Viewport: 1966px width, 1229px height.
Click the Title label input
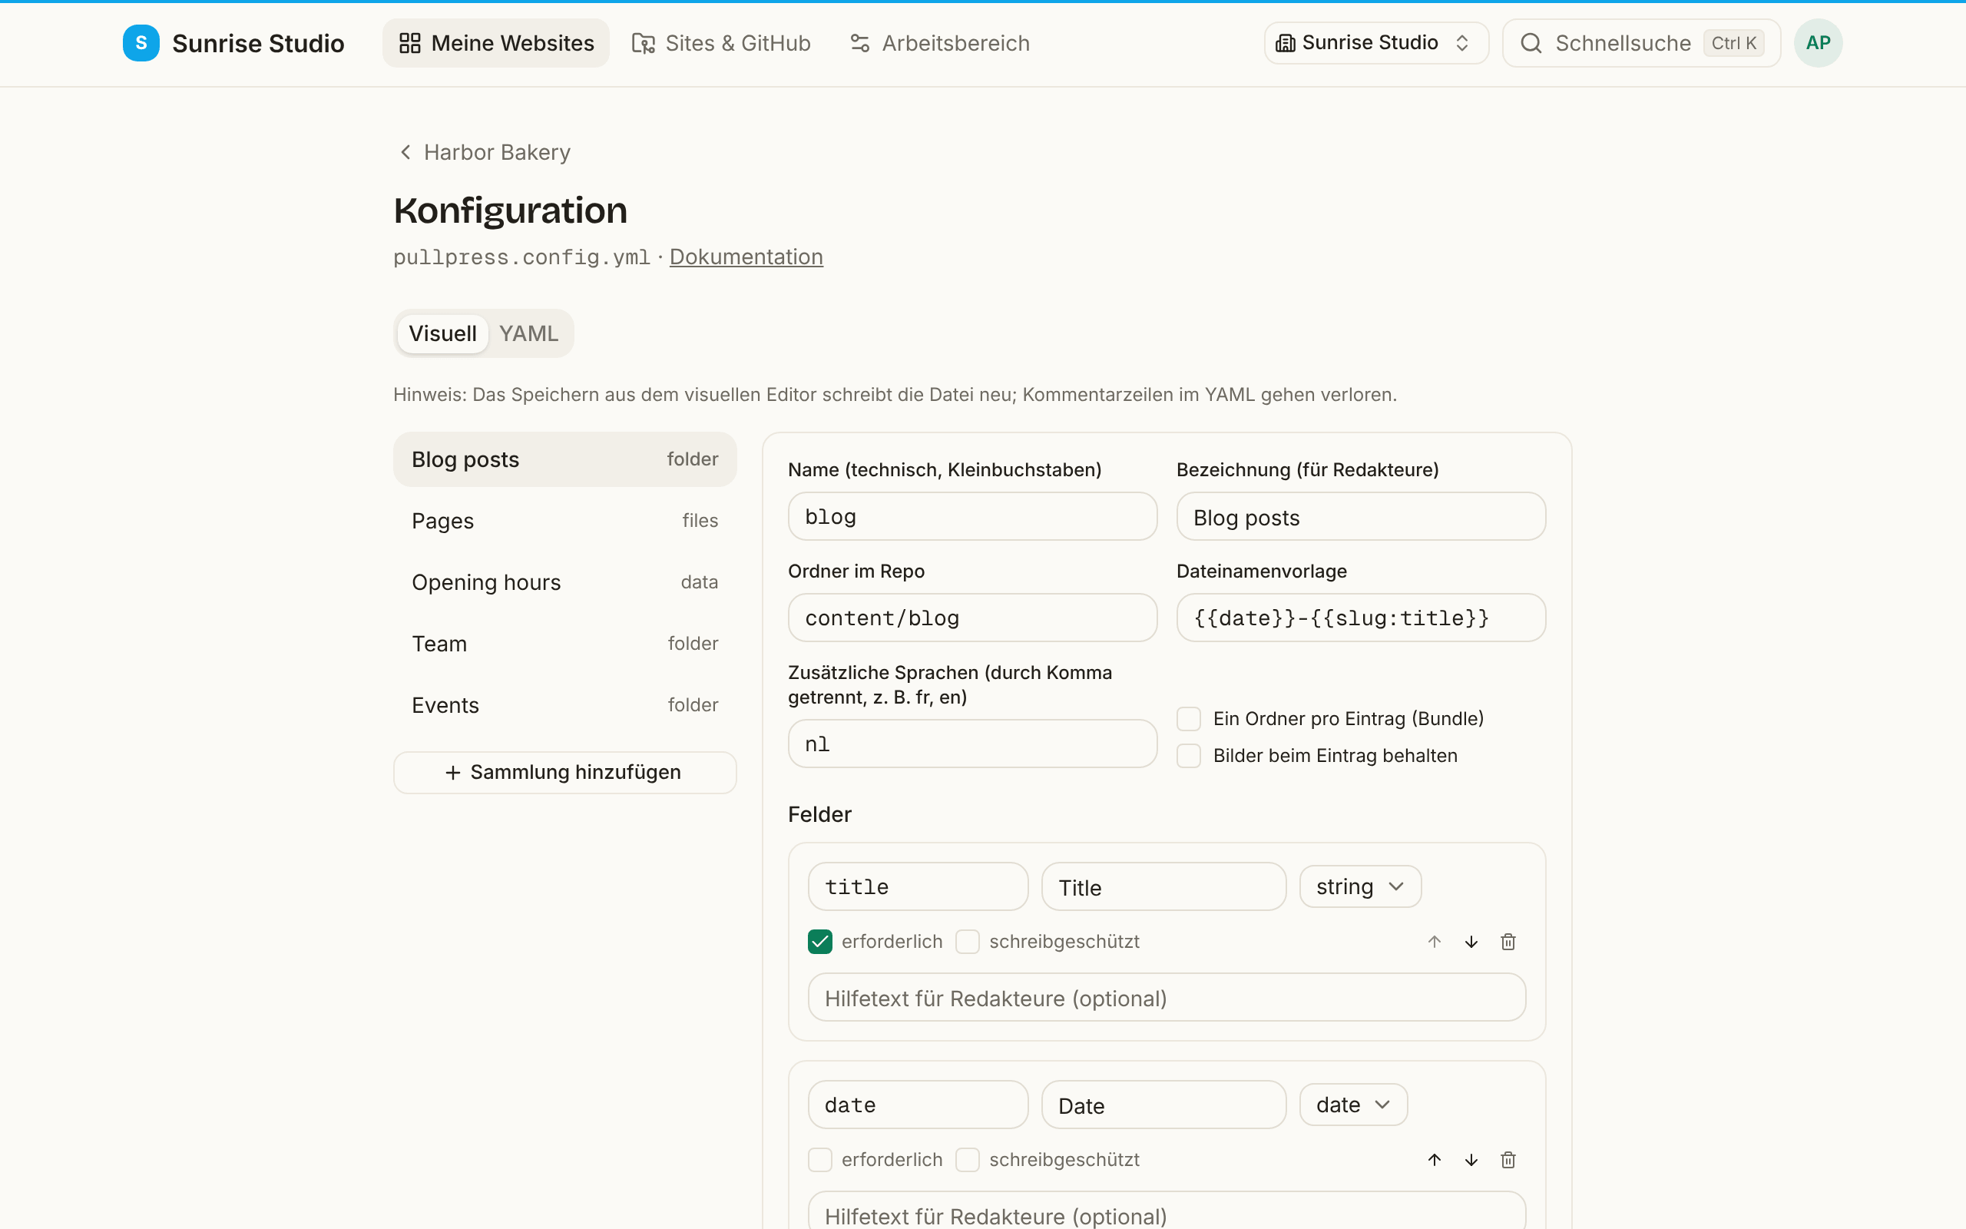1163,886
